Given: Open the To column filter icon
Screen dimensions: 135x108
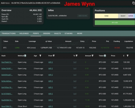Looking at the screenshot, I should tap(77, 56).
